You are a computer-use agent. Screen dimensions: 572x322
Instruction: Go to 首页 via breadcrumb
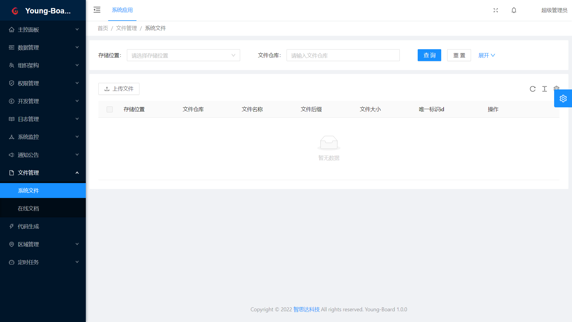click(103, 28)
